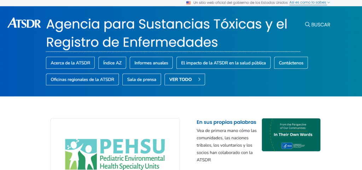This screenshot has height=170, width=362.
Task: Click the "In Their Own Words" thumbnail
Action: 291,134
